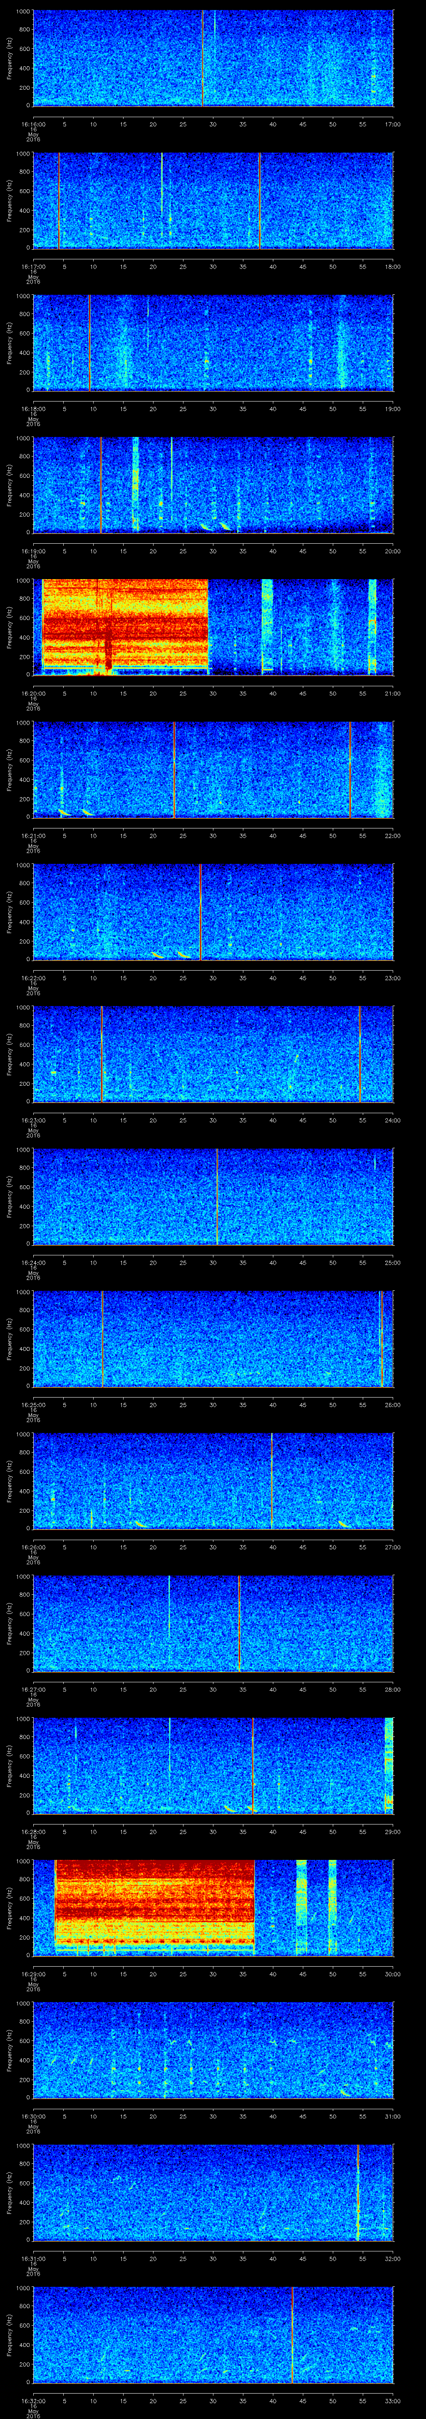Click the 16:22:00 start time label
Screen dimensions: 426x2419
coord(33,978)
